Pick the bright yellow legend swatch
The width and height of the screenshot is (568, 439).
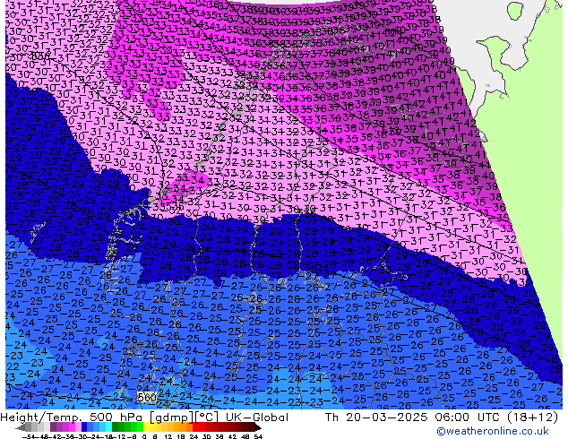point(146,428)
